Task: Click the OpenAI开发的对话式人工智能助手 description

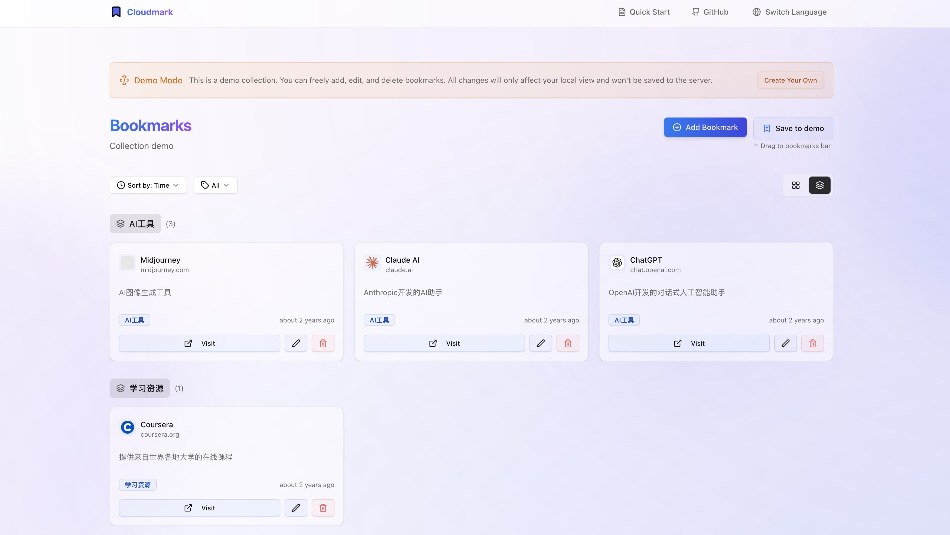Action: (667, 293)
